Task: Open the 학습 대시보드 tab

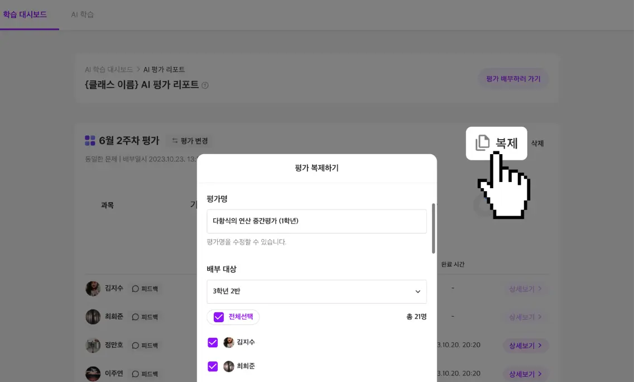Action: click(x=25, y=15)
